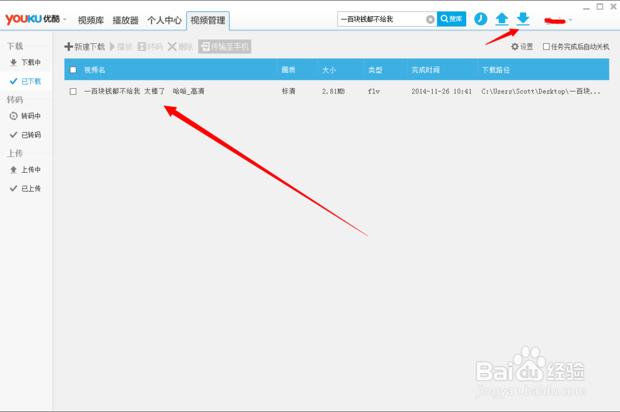This screenshot has height=412, width=620.
Task: Click the download arrow icon in the toolbar
Action: [523, 19]
